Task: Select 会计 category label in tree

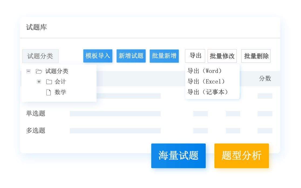Action: click(60, 82)
